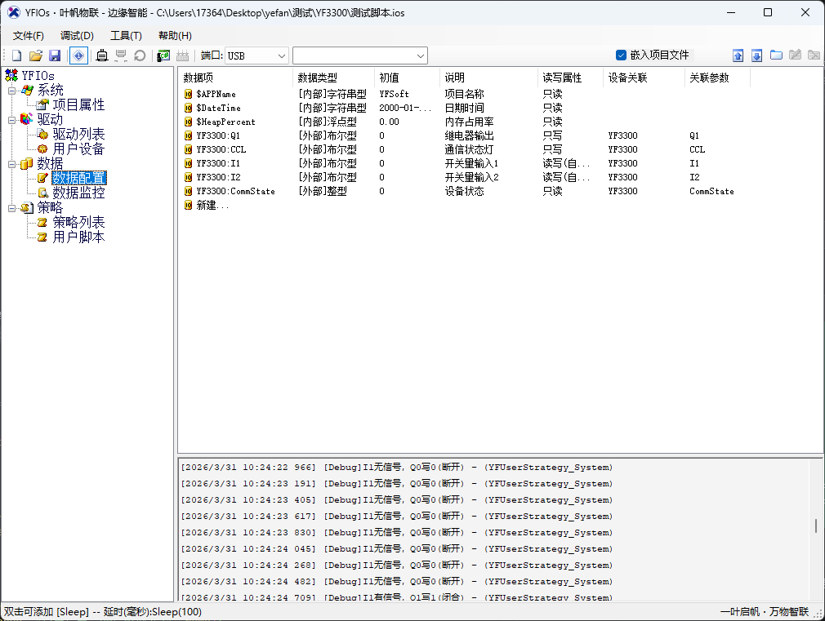Open the 工具(T) menu
The height and width of the screenshot is (621, 825).
coord(126,35)
